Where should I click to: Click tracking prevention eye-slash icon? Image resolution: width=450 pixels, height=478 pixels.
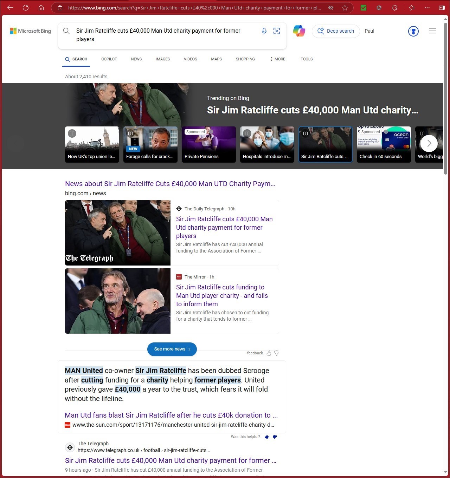(331, 7)
